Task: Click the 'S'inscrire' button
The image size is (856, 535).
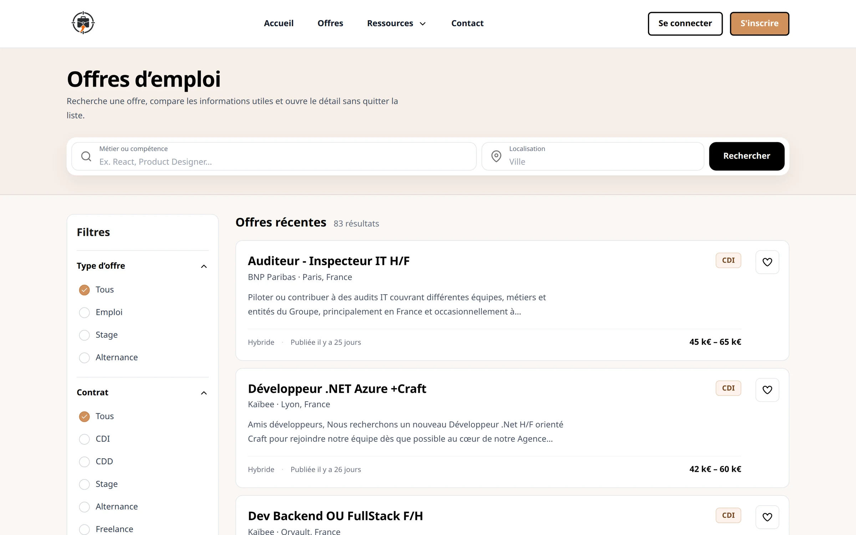Action: click(x=759, y=24)
